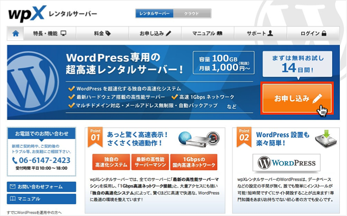The image size is (347, 216).
Task: Click the WordPress logo image in Point 02
Action: pos(286,163)
